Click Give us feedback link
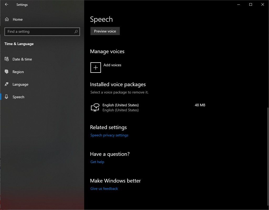The image size is (269, 210). click(104, 189)
